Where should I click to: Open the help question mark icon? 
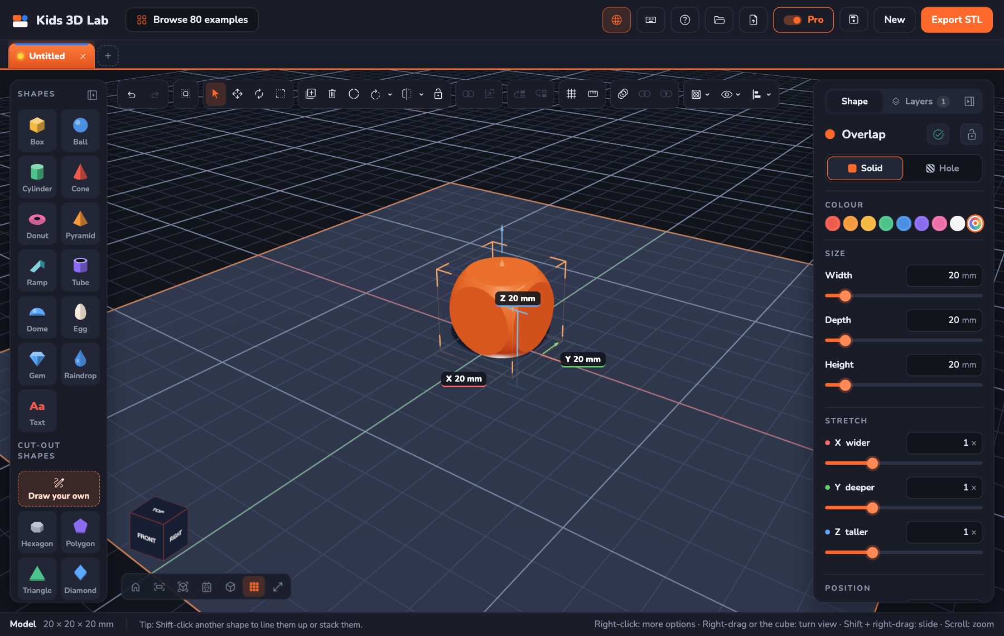685,20
